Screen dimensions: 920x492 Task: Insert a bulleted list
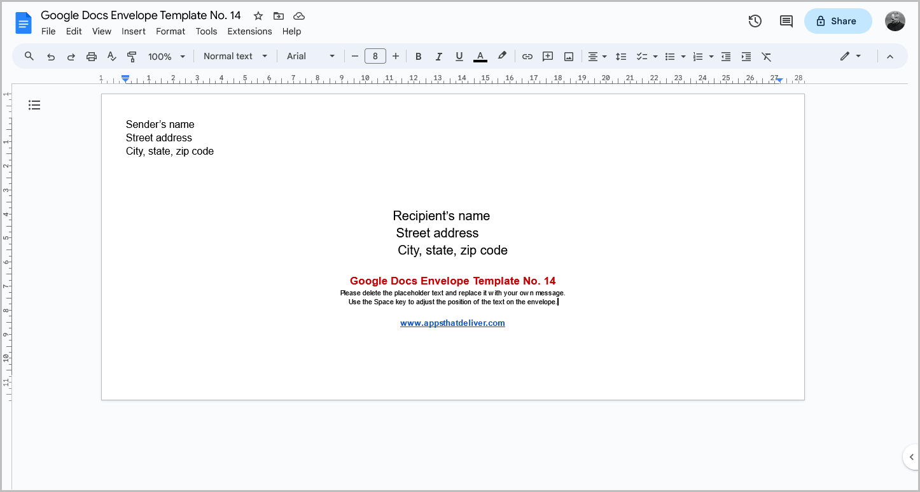tap(670, 57)
